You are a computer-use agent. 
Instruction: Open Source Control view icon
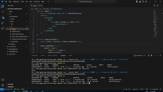tap(3, 17)
